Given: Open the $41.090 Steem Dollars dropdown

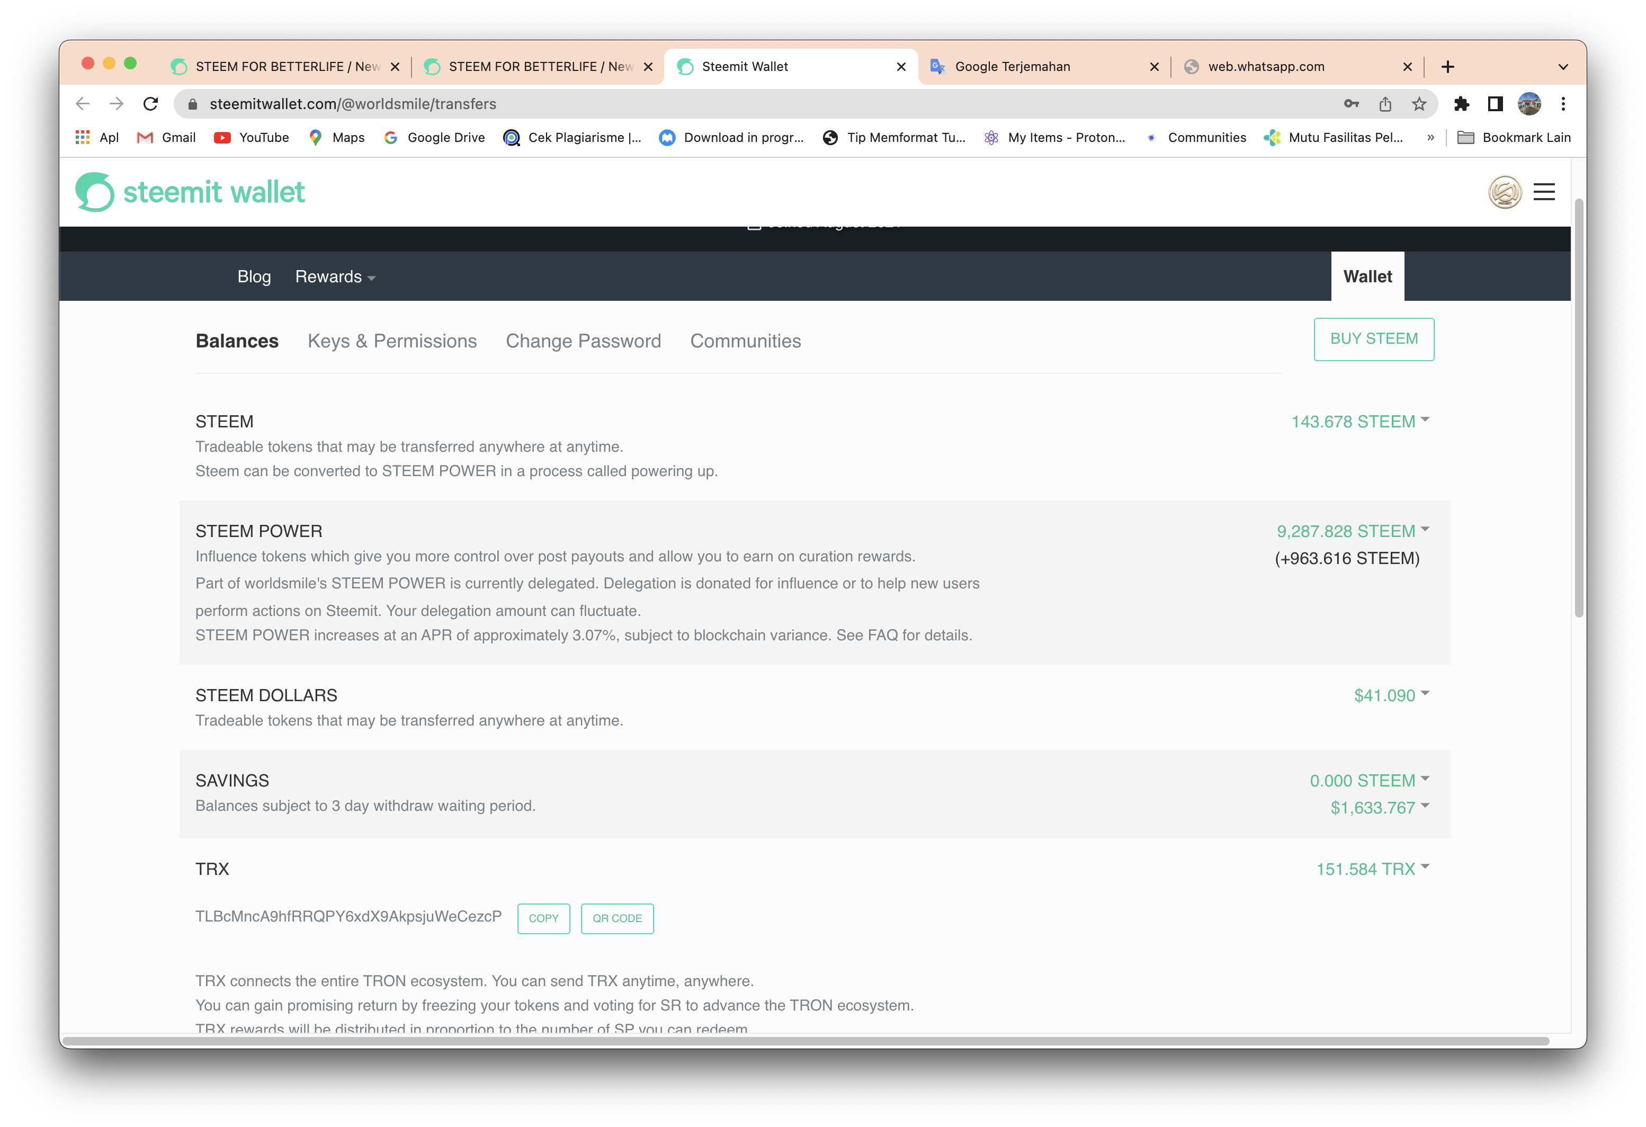Looking at the screenshot, I should tap(1392, 695).
